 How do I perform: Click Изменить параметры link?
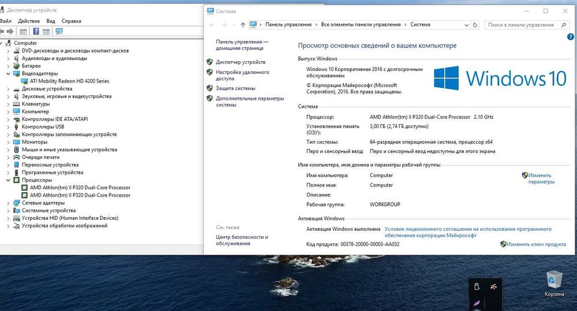click(541, 178)
